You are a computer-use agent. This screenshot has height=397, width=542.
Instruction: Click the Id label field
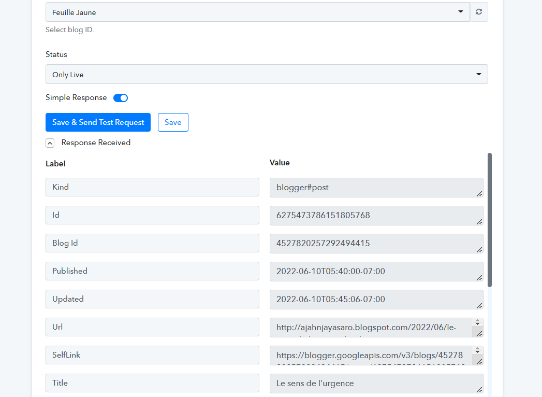coord(152,215)
